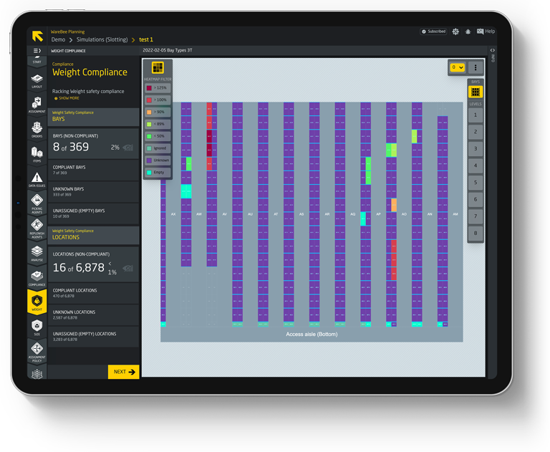
Task: Click the Access aisle (Bottom) label
Action: click(x=312, y=335)
